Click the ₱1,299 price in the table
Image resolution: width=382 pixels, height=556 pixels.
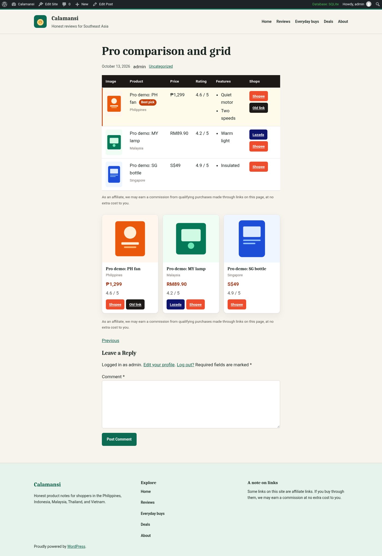[177, 95]
